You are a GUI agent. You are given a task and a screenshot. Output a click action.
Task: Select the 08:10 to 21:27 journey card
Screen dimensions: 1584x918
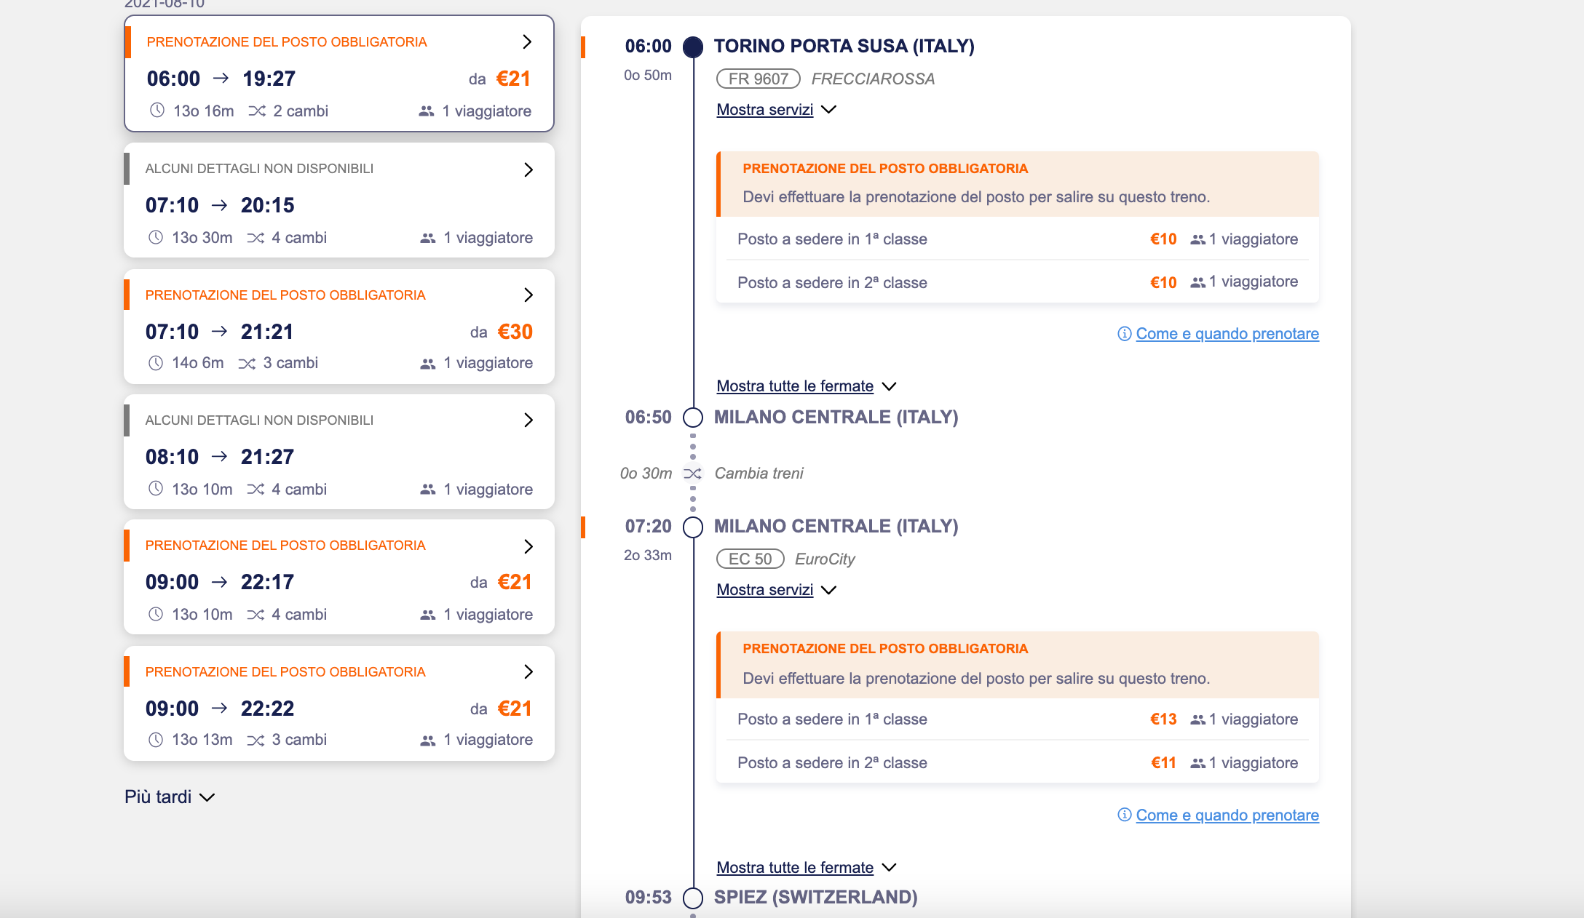point(339,452)
